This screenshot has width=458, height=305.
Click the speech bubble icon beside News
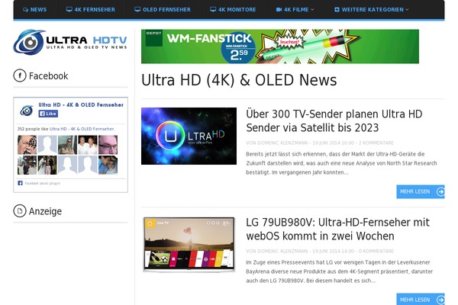click(25, 10)
